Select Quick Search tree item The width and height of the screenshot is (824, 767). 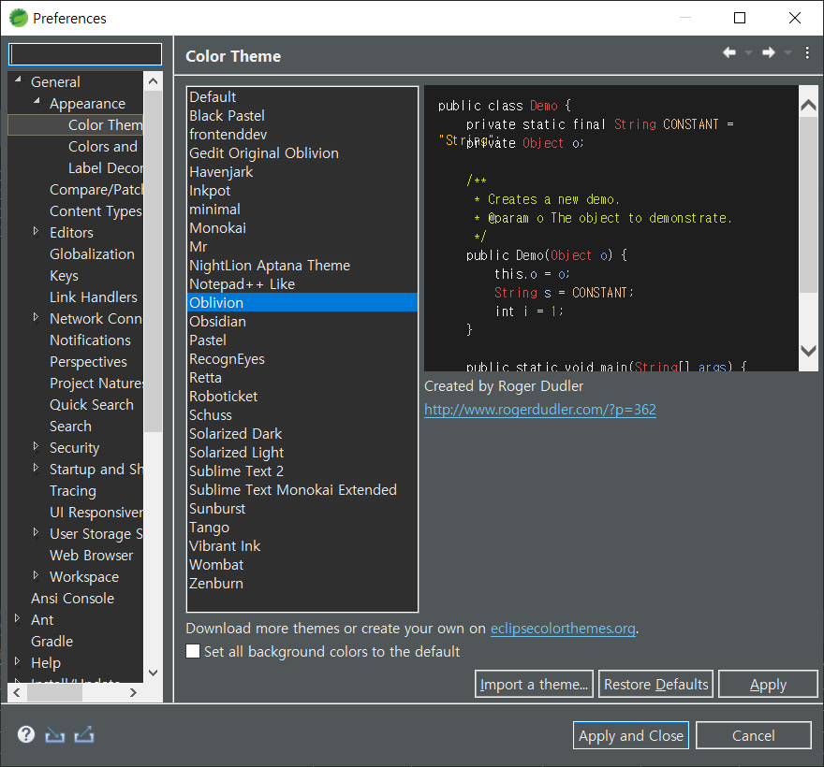(x=92, y=405)
